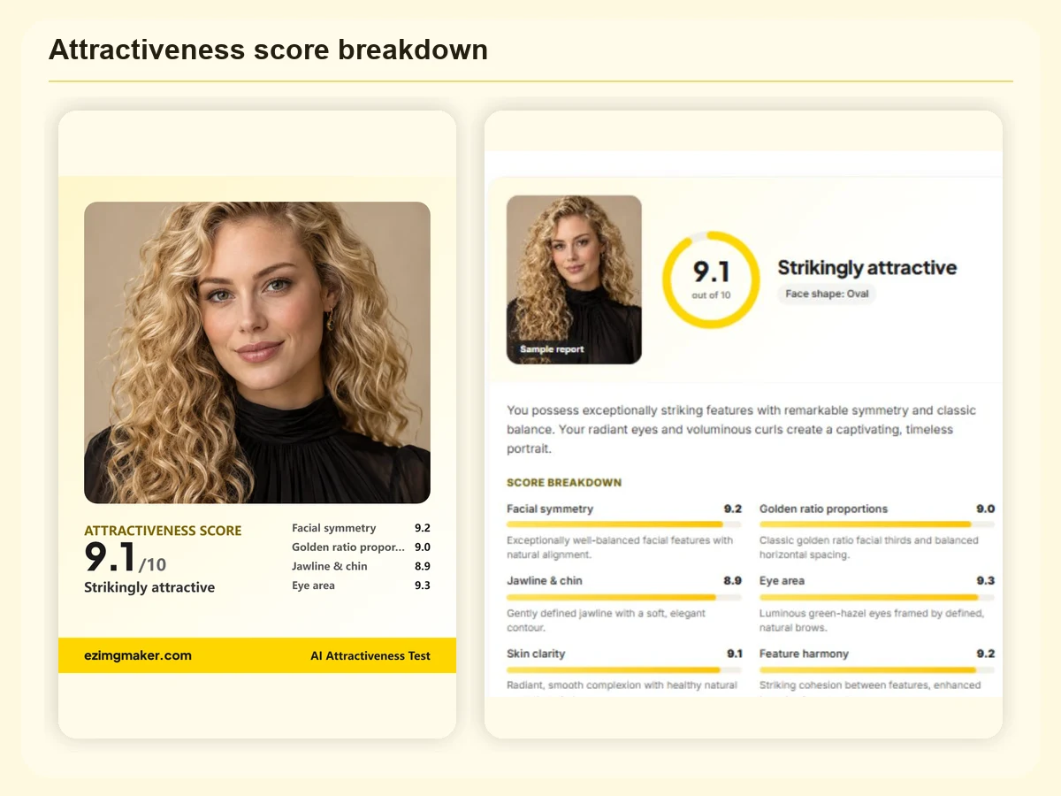Click 'Exceptionally well-balanced facial features' description
The image size is (1061, 796).
click(620, 547)
